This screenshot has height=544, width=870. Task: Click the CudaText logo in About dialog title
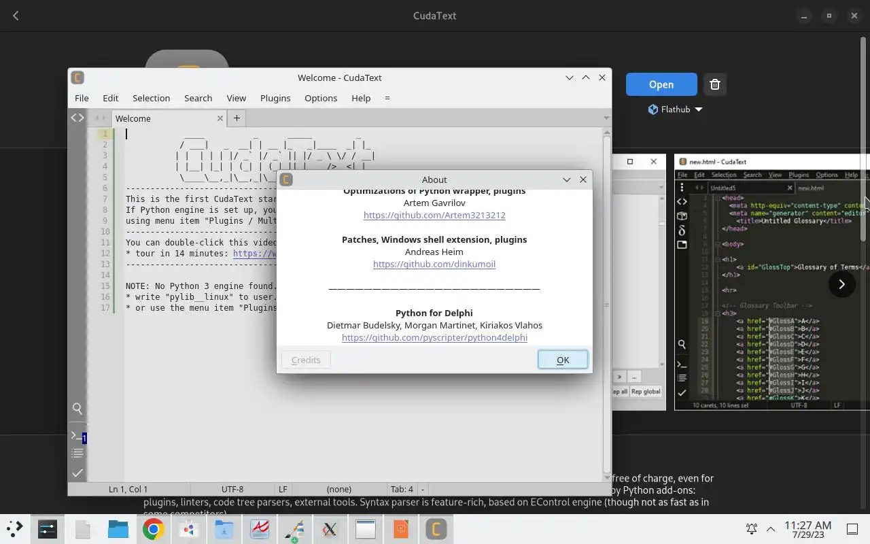point(286,180)
